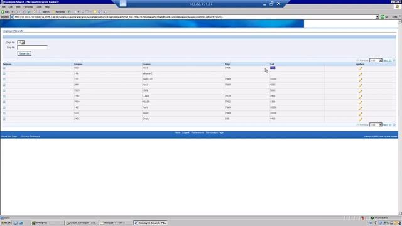Switch to the Notepad++ taskbar window
This screenshot has width=402, height=226.
[116, 223]
